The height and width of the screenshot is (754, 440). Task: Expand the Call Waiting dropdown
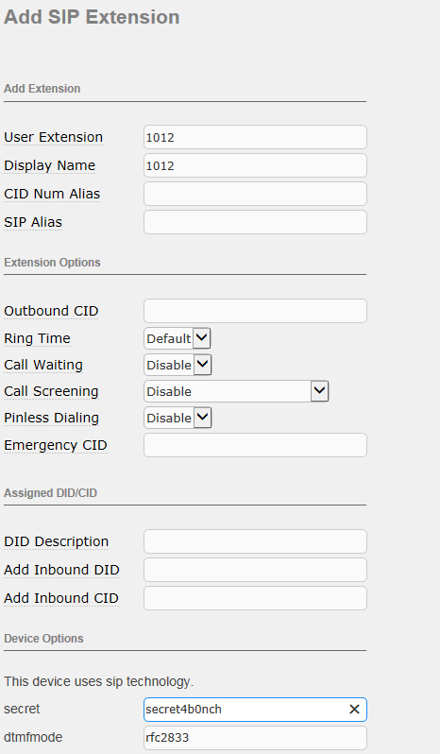(x=178, y=365)
